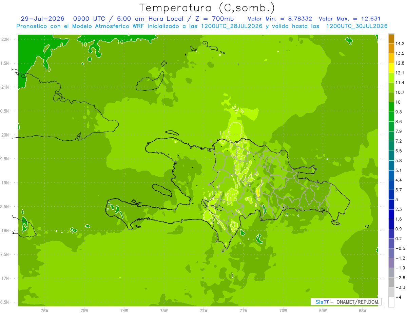This screenshot has width=407, height=315.
Task: Click the legend value "-2.6"
Action: tap(400, 278)
